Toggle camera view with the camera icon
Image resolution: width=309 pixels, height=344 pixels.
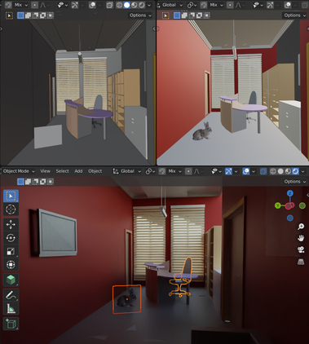301,249
